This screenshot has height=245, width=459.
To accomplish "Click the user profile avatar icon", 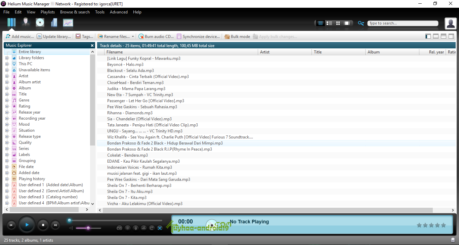I will [x=451, y=24].
